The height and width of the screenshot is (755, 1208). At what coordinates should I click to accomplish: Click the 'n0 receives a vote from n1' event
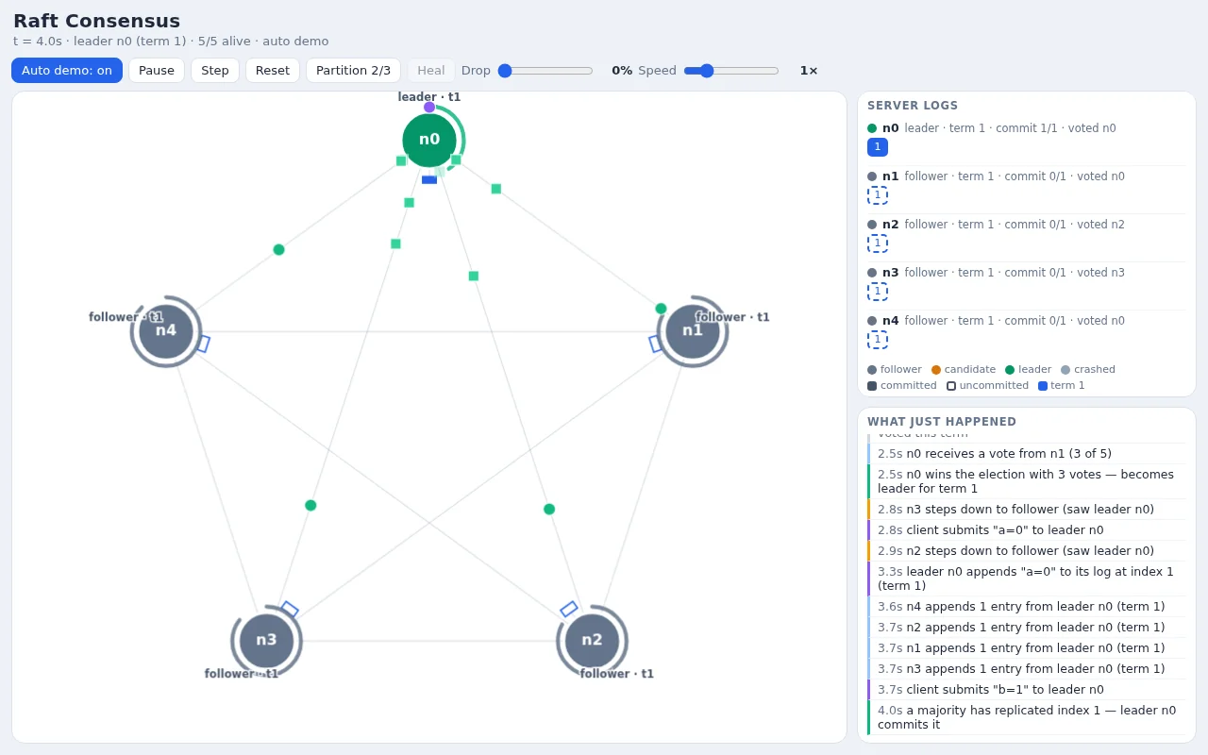point(1026,454)
